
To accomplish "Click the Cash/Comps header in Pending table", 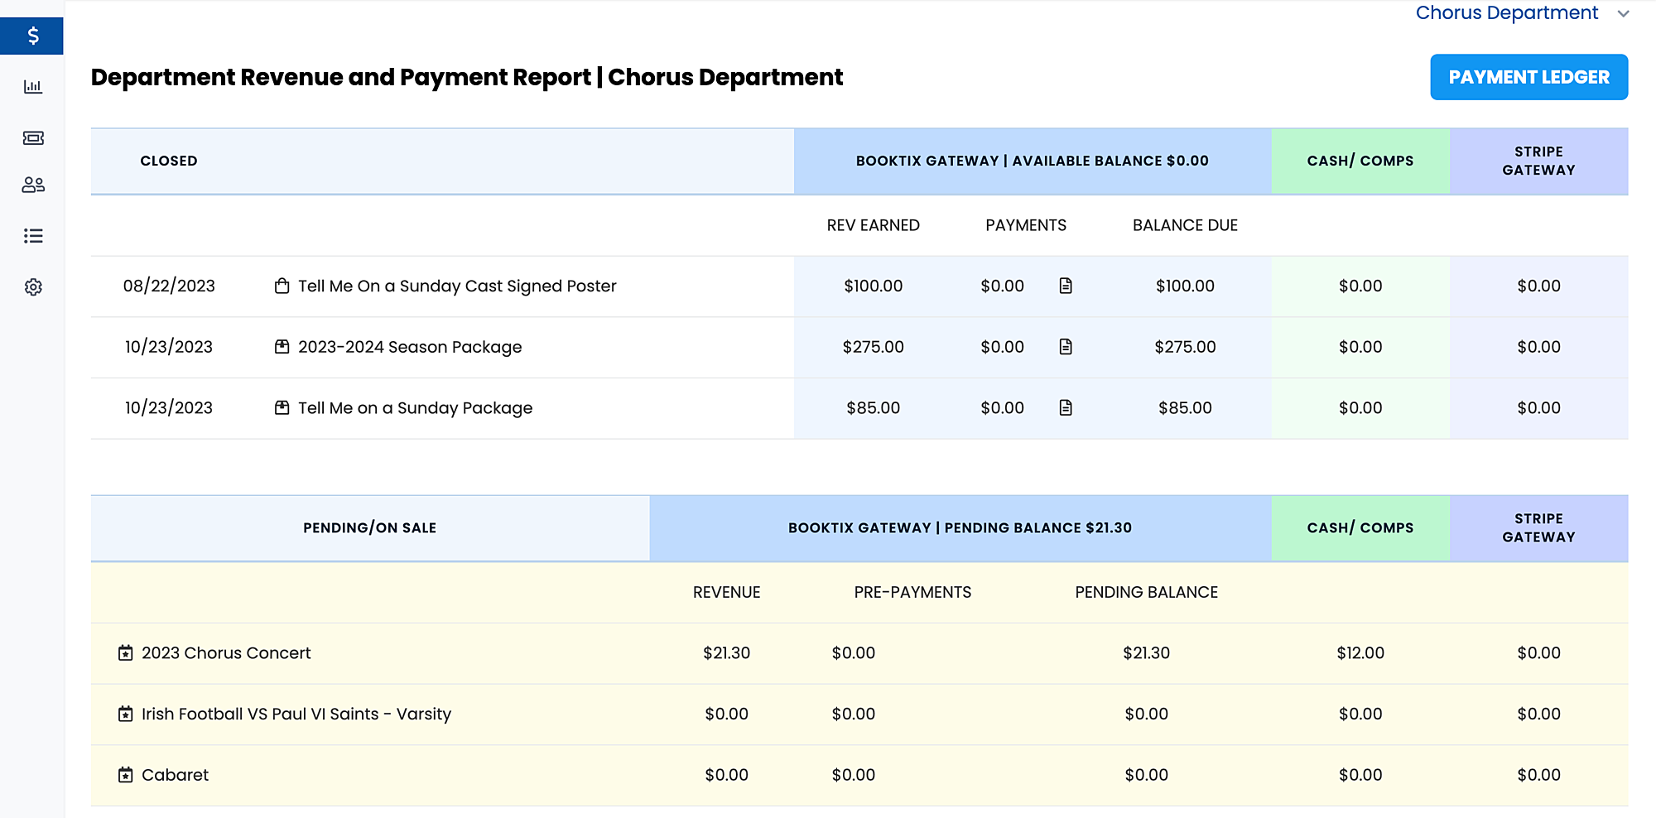I will tap(1360, 528).
